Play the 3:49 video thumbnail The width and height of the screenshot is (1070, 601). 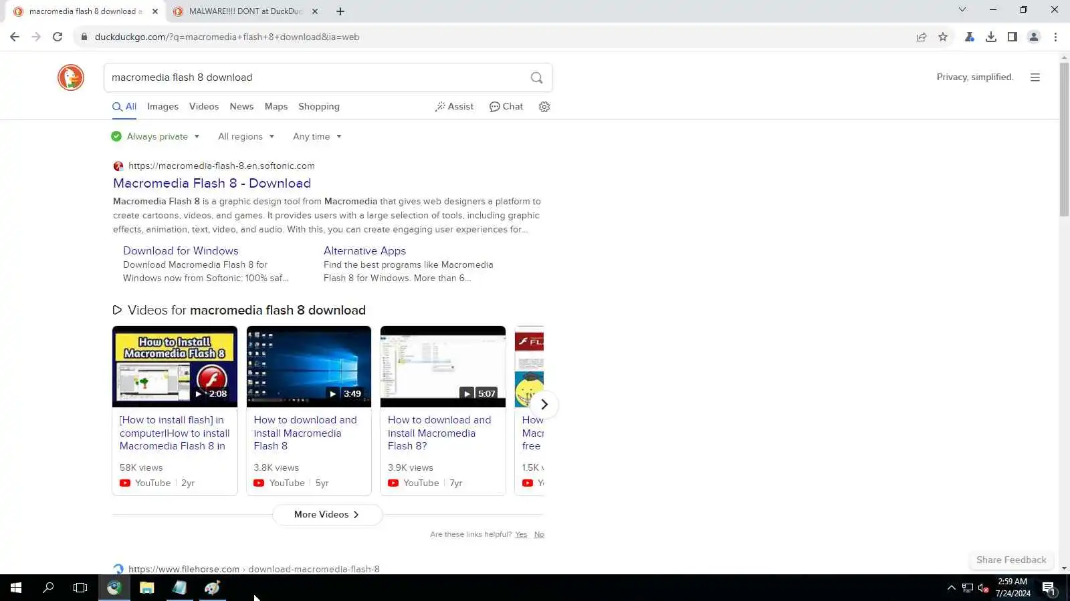click(x=308, y=367)
